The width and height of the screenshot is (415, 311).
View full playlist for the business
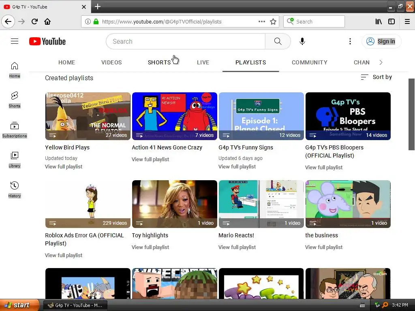(x=324, y=247)
